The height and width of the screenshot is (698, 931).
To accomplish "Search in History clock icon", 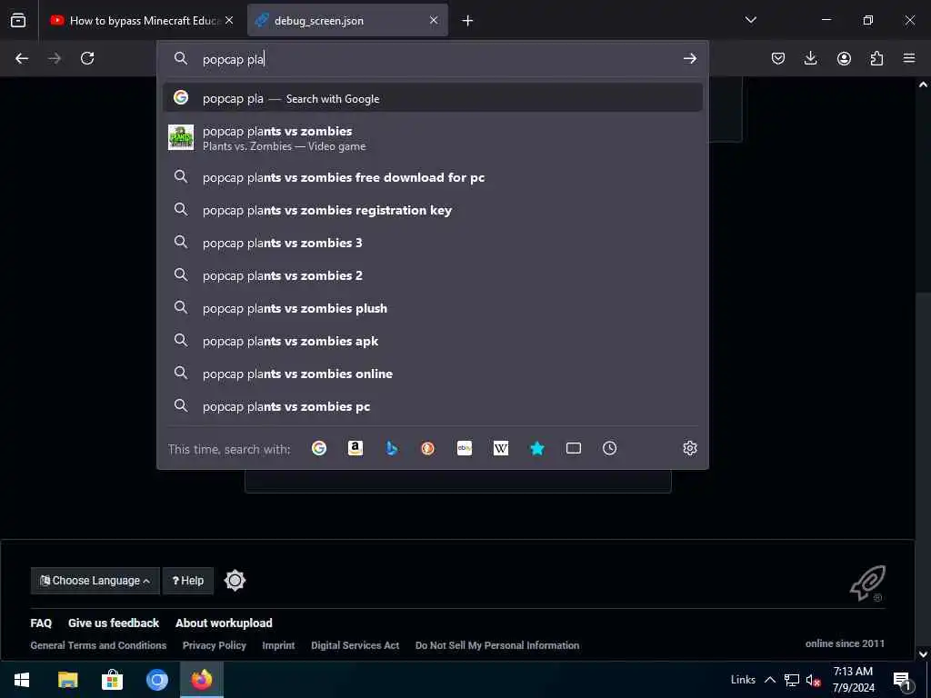I will pos(610,448).
